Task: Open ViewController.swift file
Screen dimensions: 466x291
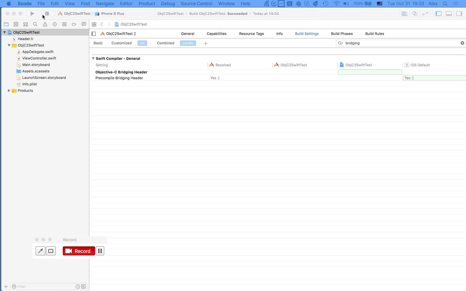Action: pyautogui.click(x=39, y=58)
